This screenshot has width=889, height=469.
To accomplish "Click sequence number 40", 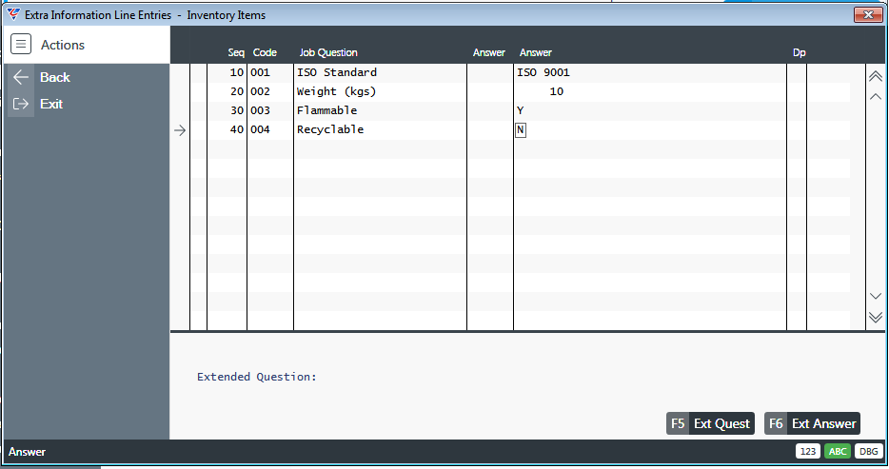I will [x=236, y=129].
